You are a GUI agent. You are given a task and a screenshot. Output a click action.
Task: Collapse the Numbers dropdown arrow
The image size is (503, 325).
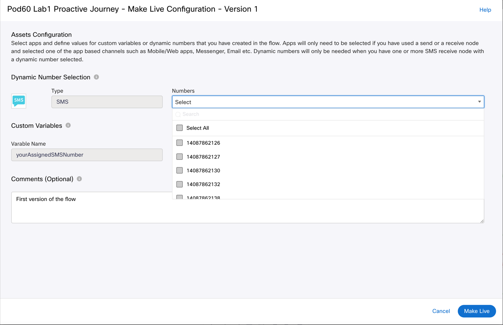479,102
